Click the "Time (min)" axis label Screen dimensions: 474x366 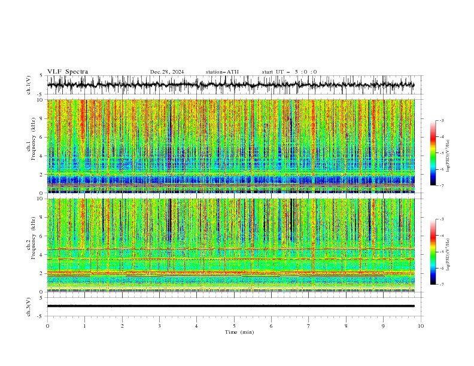tap(239, 332)
